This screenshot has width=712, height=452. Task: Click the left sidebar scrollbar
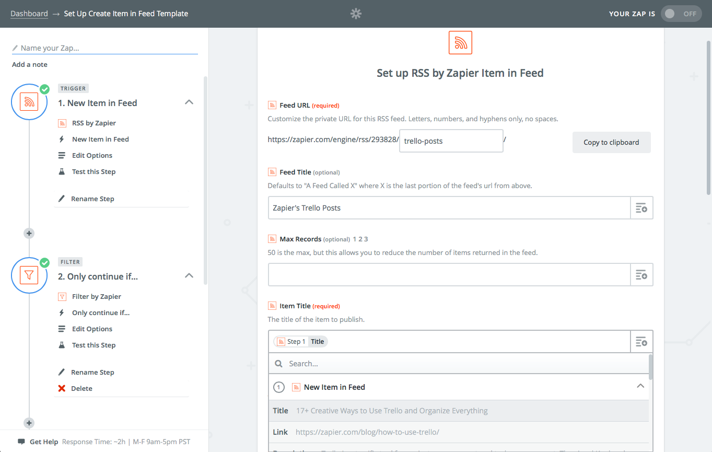click(x=205, y=180)
